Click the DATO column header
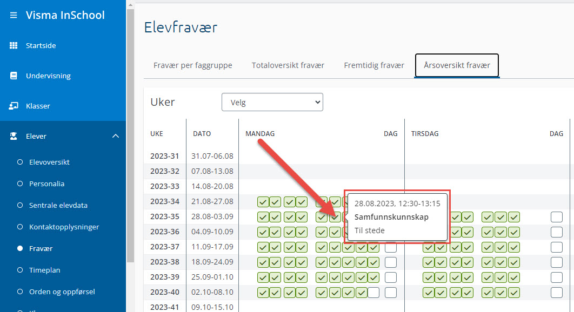574x312 pixels. pyautogui.click(x=202, y=134)
